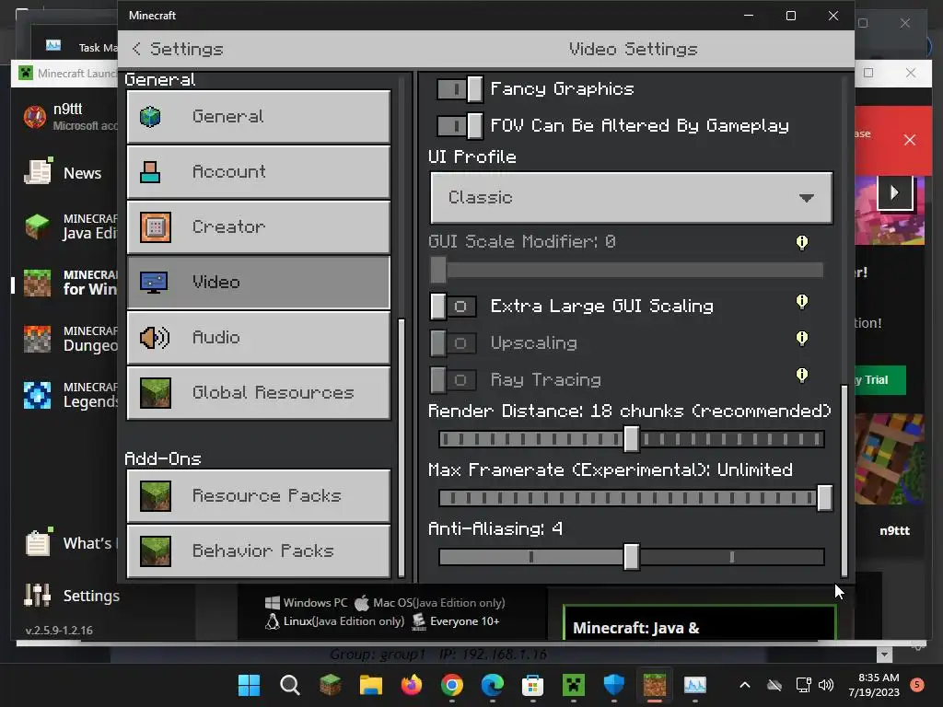Open the Windows Start menu

tap(249, 685)
